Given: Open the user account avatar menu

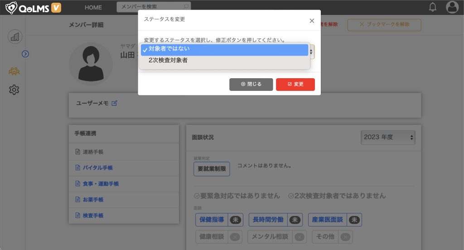Looking at the screenshot, I should (x=452, y=7).
